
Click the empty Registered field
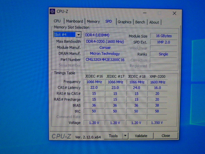click(163, 66)
